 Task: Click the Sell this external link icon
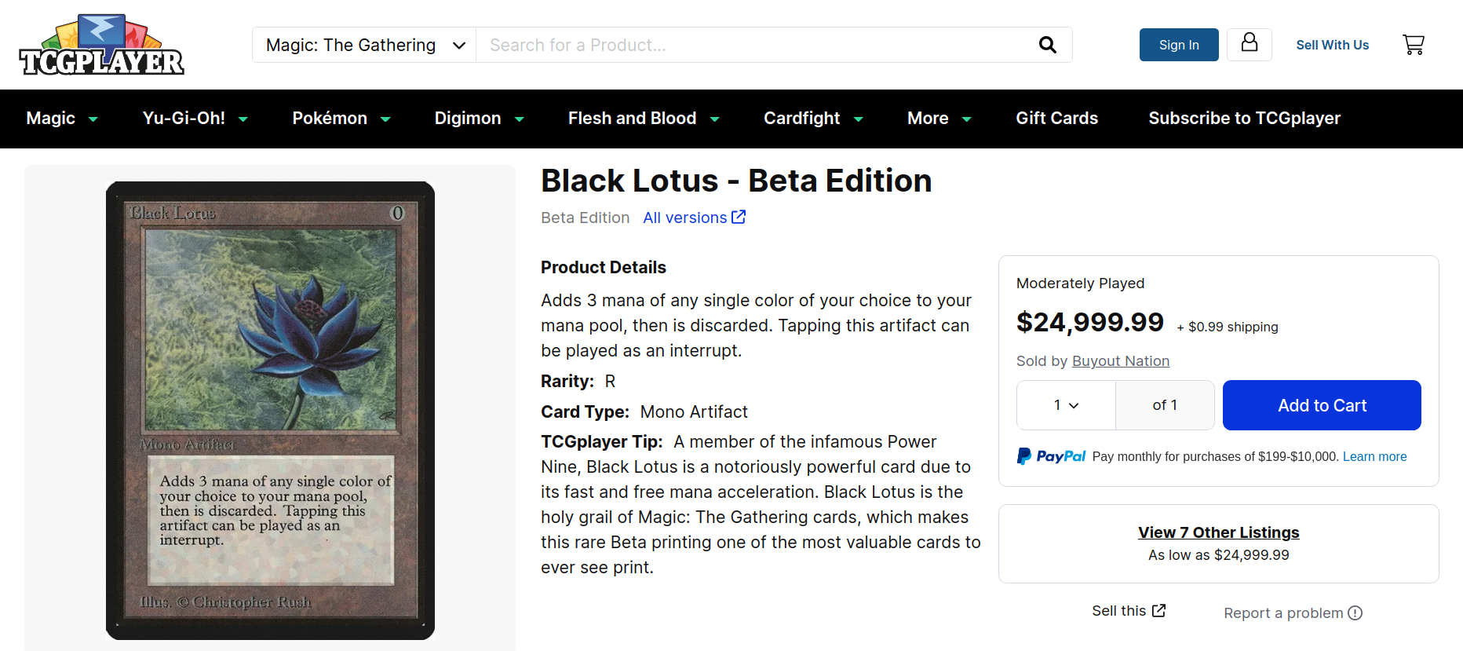1158,610
